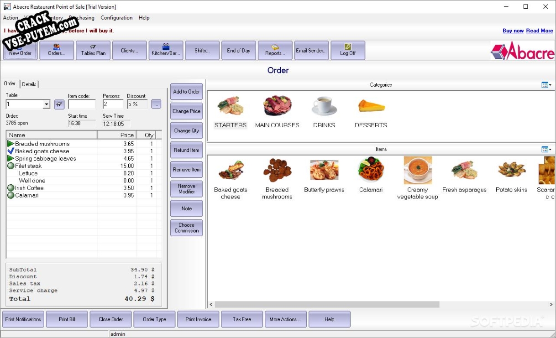Switch to the Details tab
Screen dimensions: 556x338
(29, 84)
